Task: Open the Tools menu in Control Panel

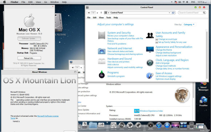Action: (109, 17)
